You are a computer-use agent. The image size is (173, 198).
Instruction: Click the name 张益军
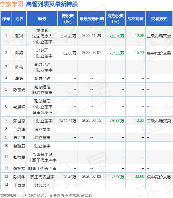pos(19,157)
